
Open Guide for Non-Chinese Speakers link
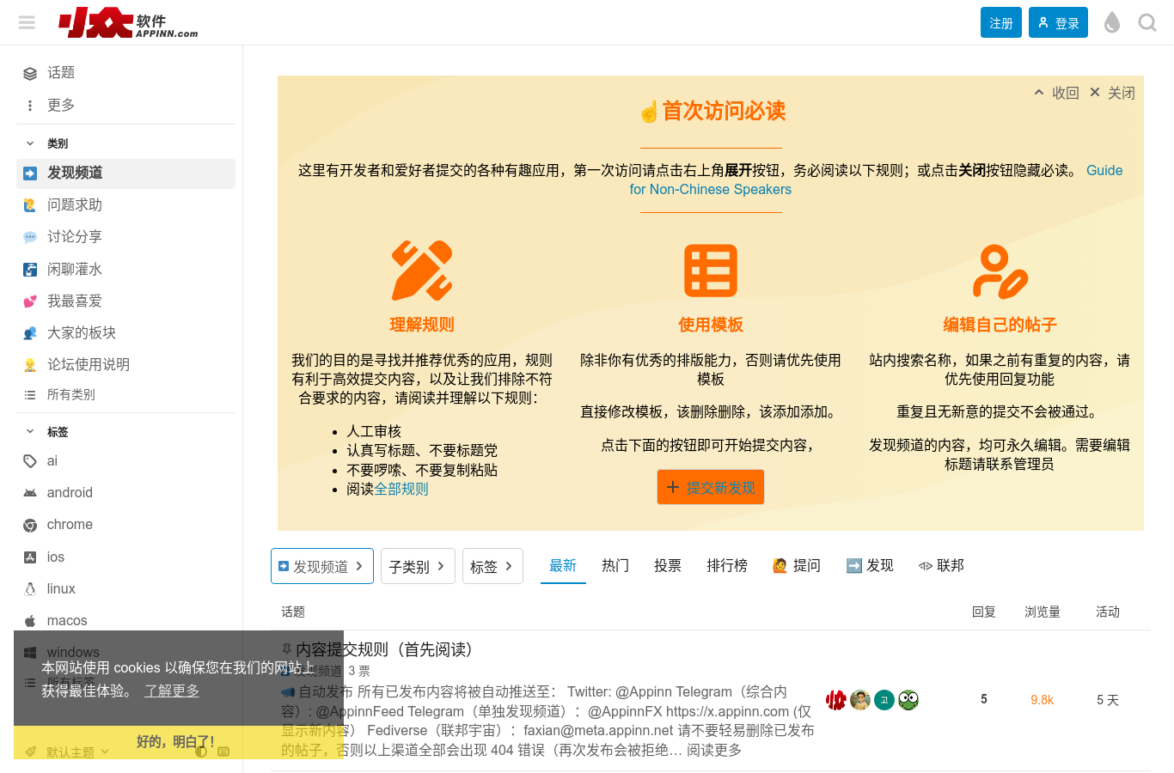(877, 180)
